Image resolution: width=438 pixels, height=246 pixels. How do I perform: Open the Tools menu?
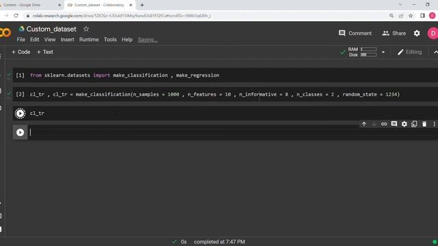click(x=110, y=40)
